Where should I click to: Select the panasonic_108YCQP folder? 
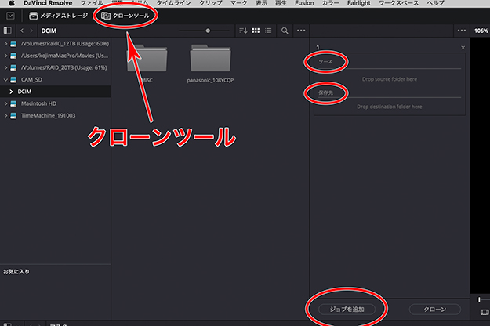coord(210,63)
